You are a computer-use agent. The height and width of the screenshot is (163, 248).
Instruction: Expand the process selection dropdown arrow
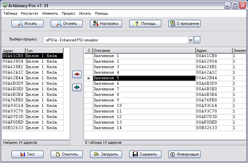click(191, 40)
